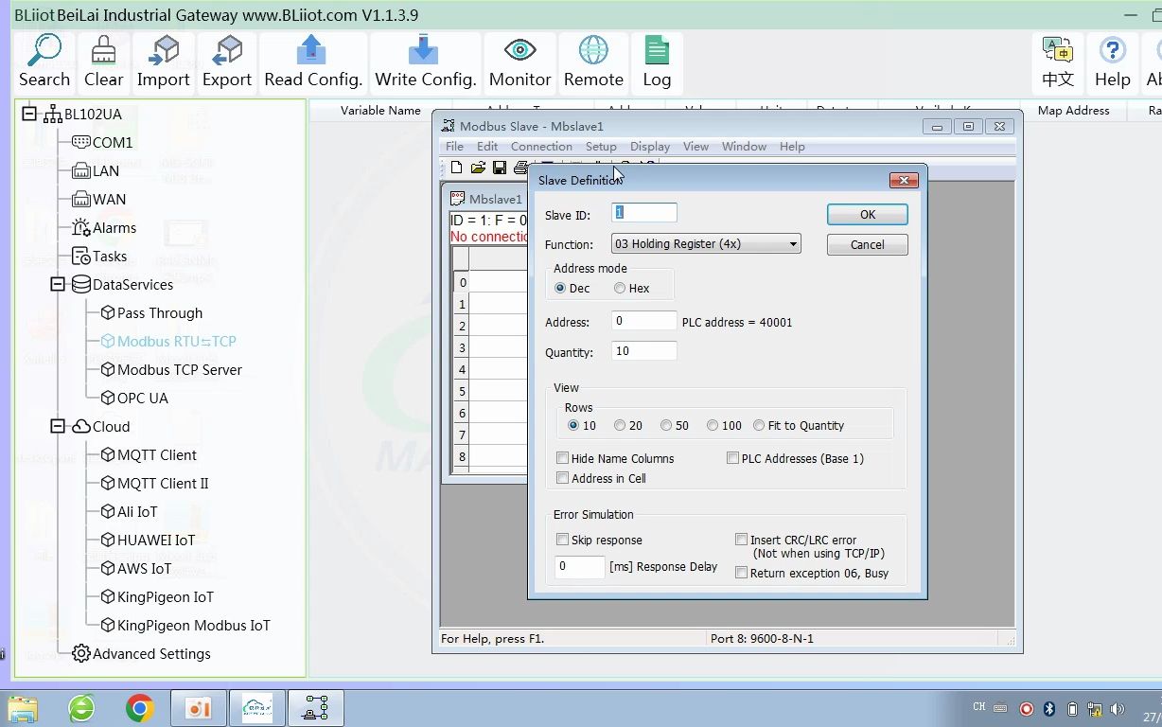
Task: Open the Function dropdown showing Holding Register
Action: [794, 243]
